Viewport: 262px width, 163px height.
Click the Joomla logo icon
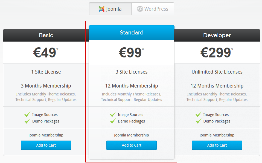102,9
